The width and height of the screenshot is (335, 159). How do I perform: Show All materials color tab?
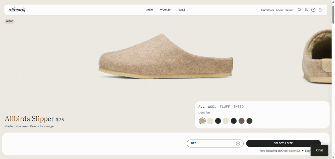201,107
